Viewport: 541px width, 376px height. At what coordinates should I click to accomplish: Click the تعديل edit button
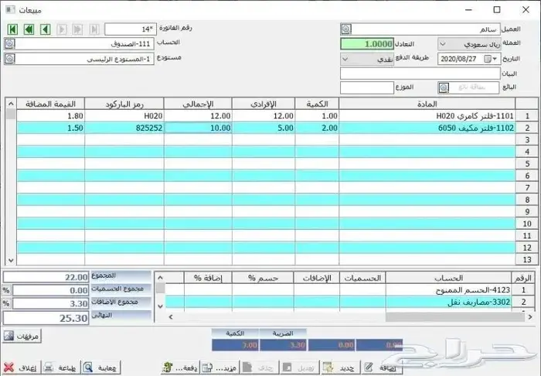[x=300, y=367]
